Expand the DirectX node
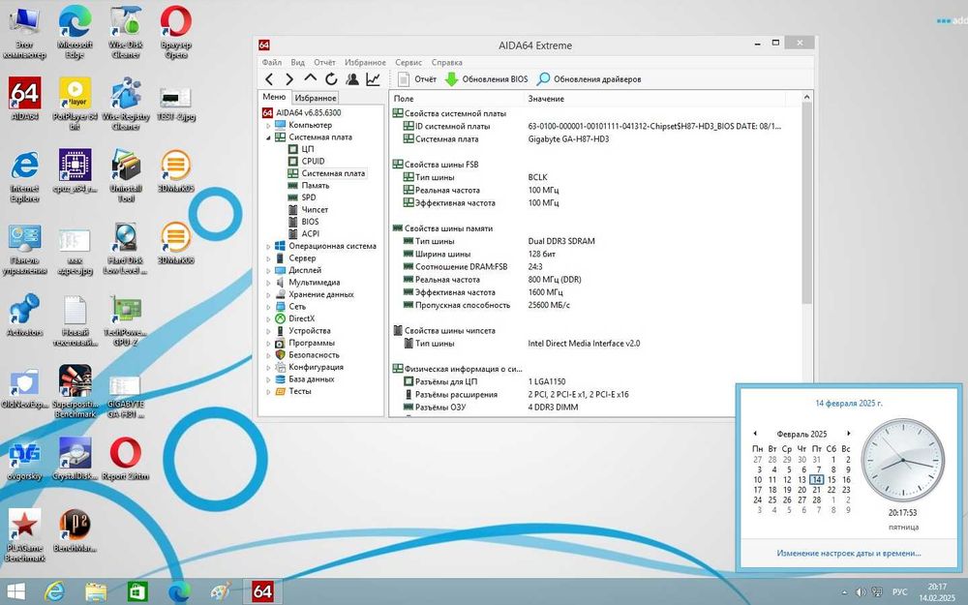The image size is (968, 605). click(268, 319)
